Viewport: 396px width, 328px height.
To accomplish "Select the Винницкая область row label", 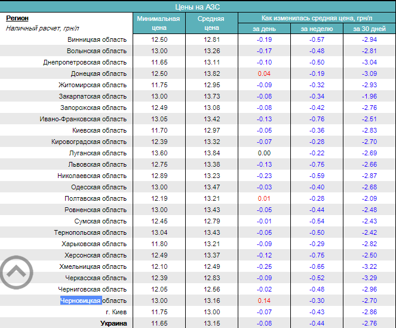I will (97, 39).
